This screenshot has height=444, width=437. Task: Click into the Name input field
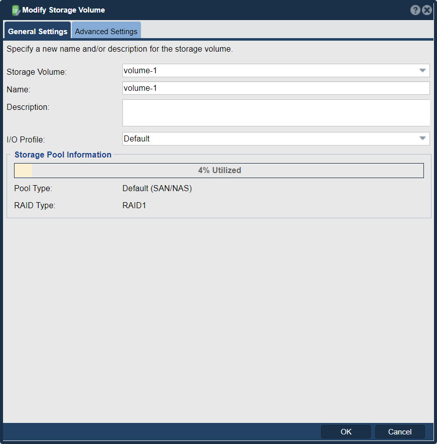tap(276, 88)
